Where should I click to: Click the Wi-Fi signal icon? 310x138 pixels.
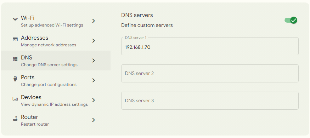pyautogui.click(x=15, y=19)
